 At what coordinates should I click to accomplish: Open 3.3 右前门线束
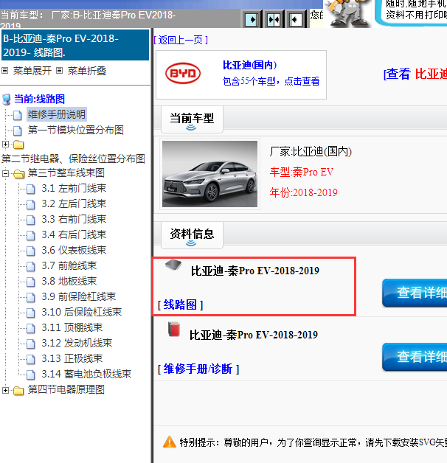(x=74, y=219)
